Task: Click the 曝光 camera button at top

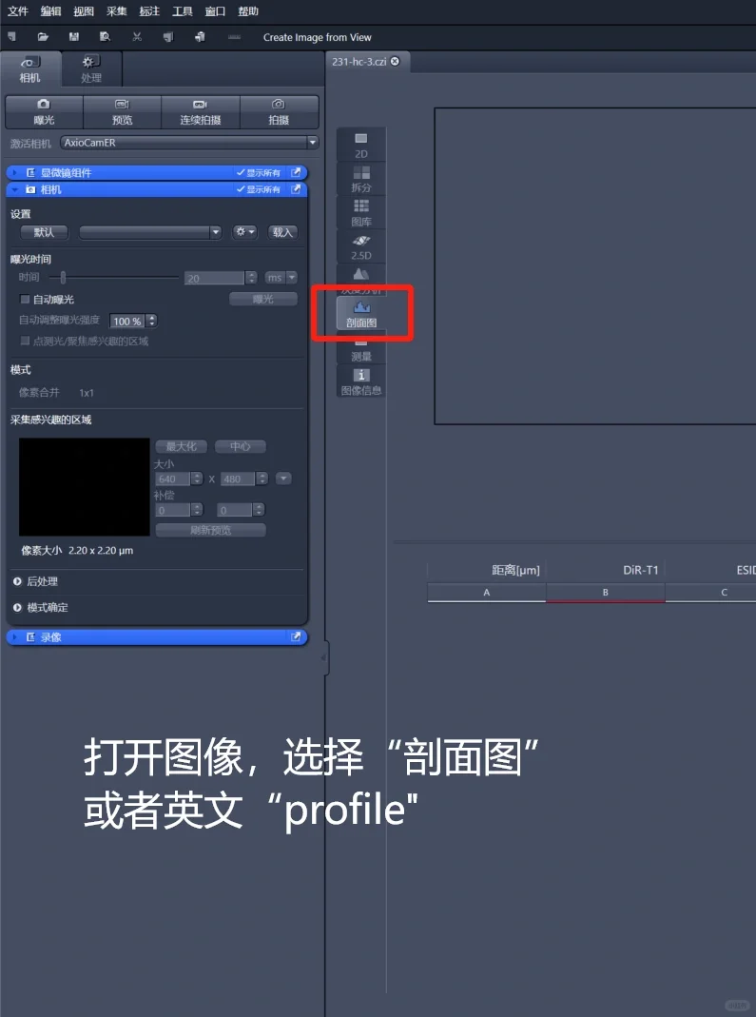Action: 44,111
